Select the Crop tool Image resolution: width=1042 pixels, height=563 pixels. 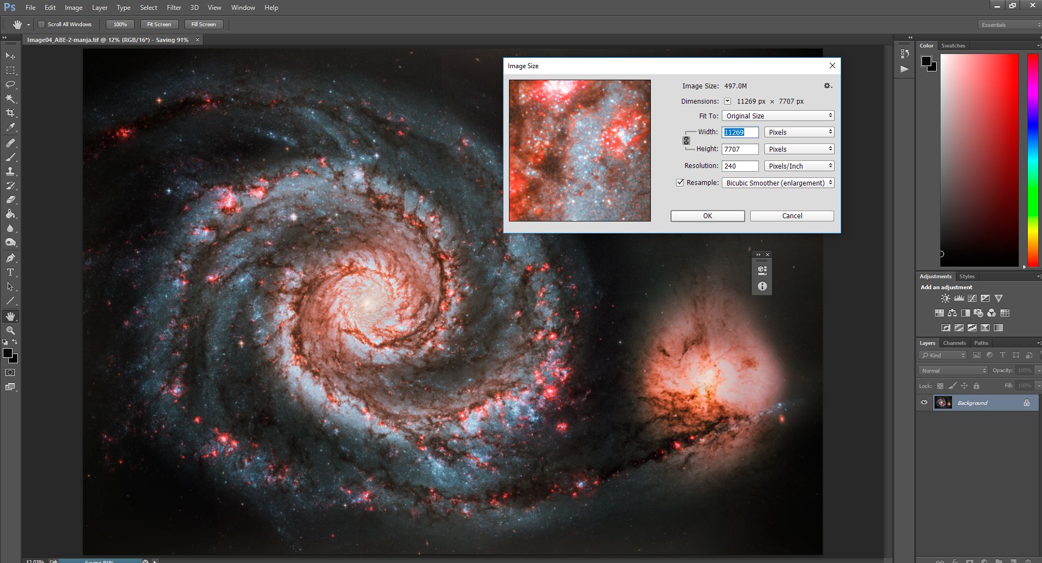pos(10,113)
